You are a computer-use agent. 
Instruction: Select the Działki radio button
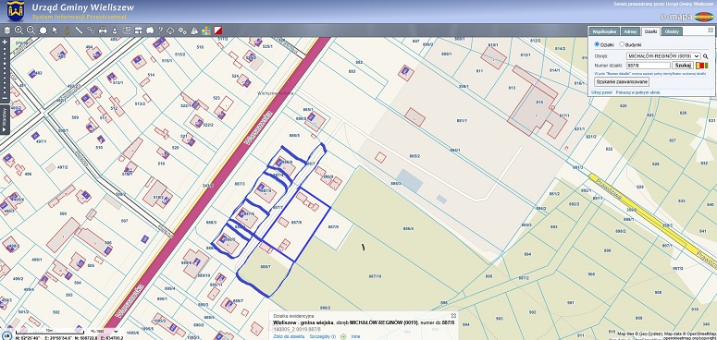point(597,44)
